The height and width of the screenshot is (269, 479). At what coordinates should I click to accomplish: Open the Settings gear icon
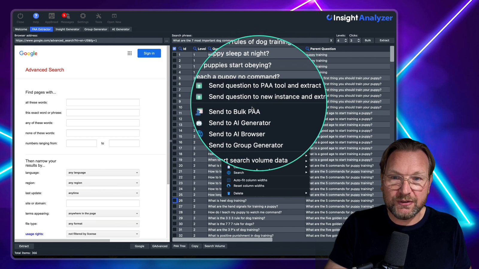[83, 16]
